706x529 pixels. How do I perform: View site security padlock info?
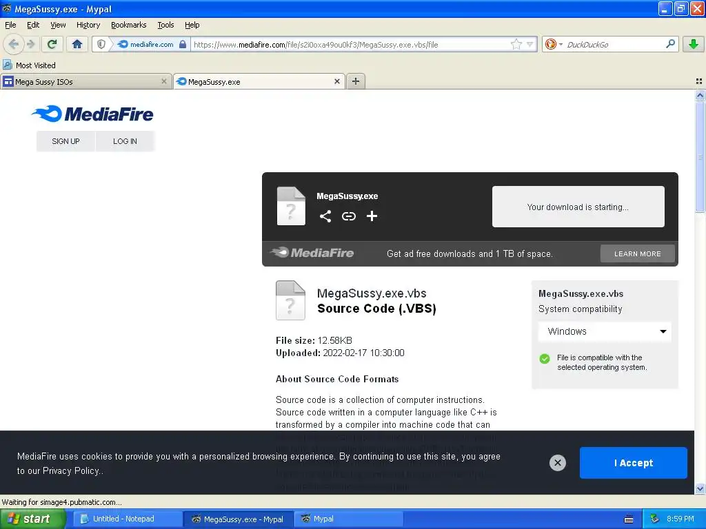pyautogui.click(x=182, y=44)
